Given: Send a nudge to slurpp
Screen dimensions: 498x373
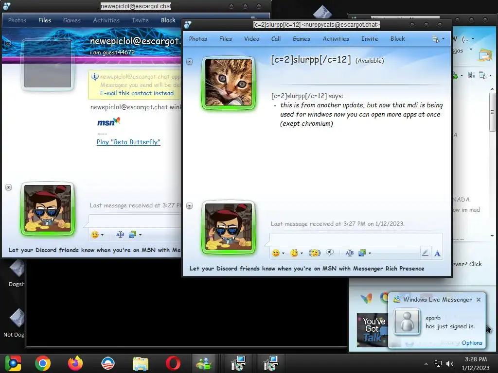Looking at the screenshot, I should coord(315,253).
